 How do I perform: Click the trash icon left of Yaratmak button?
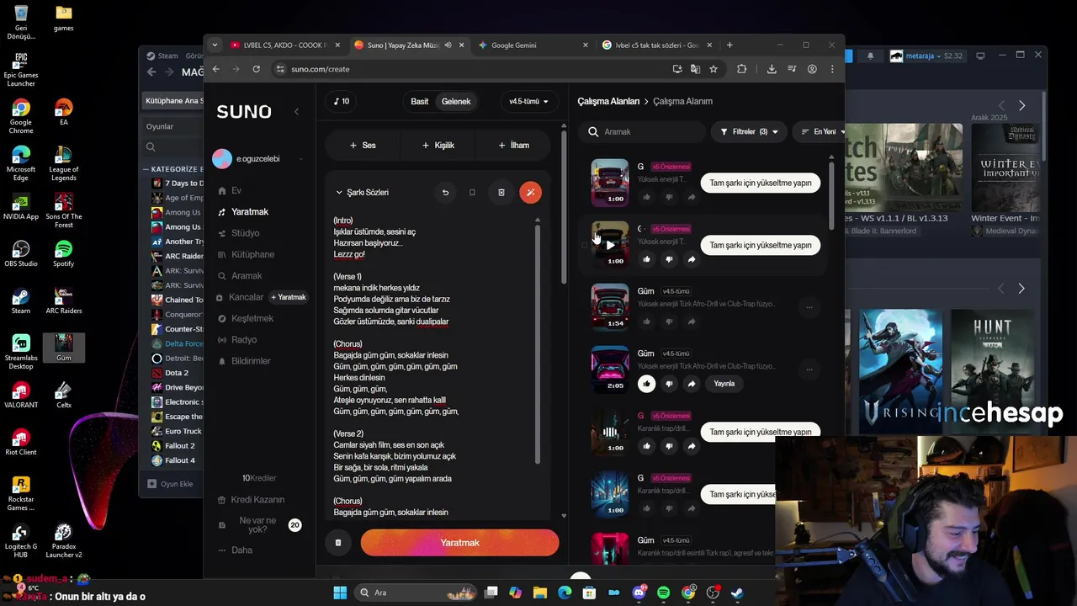(x=338, y=543)
